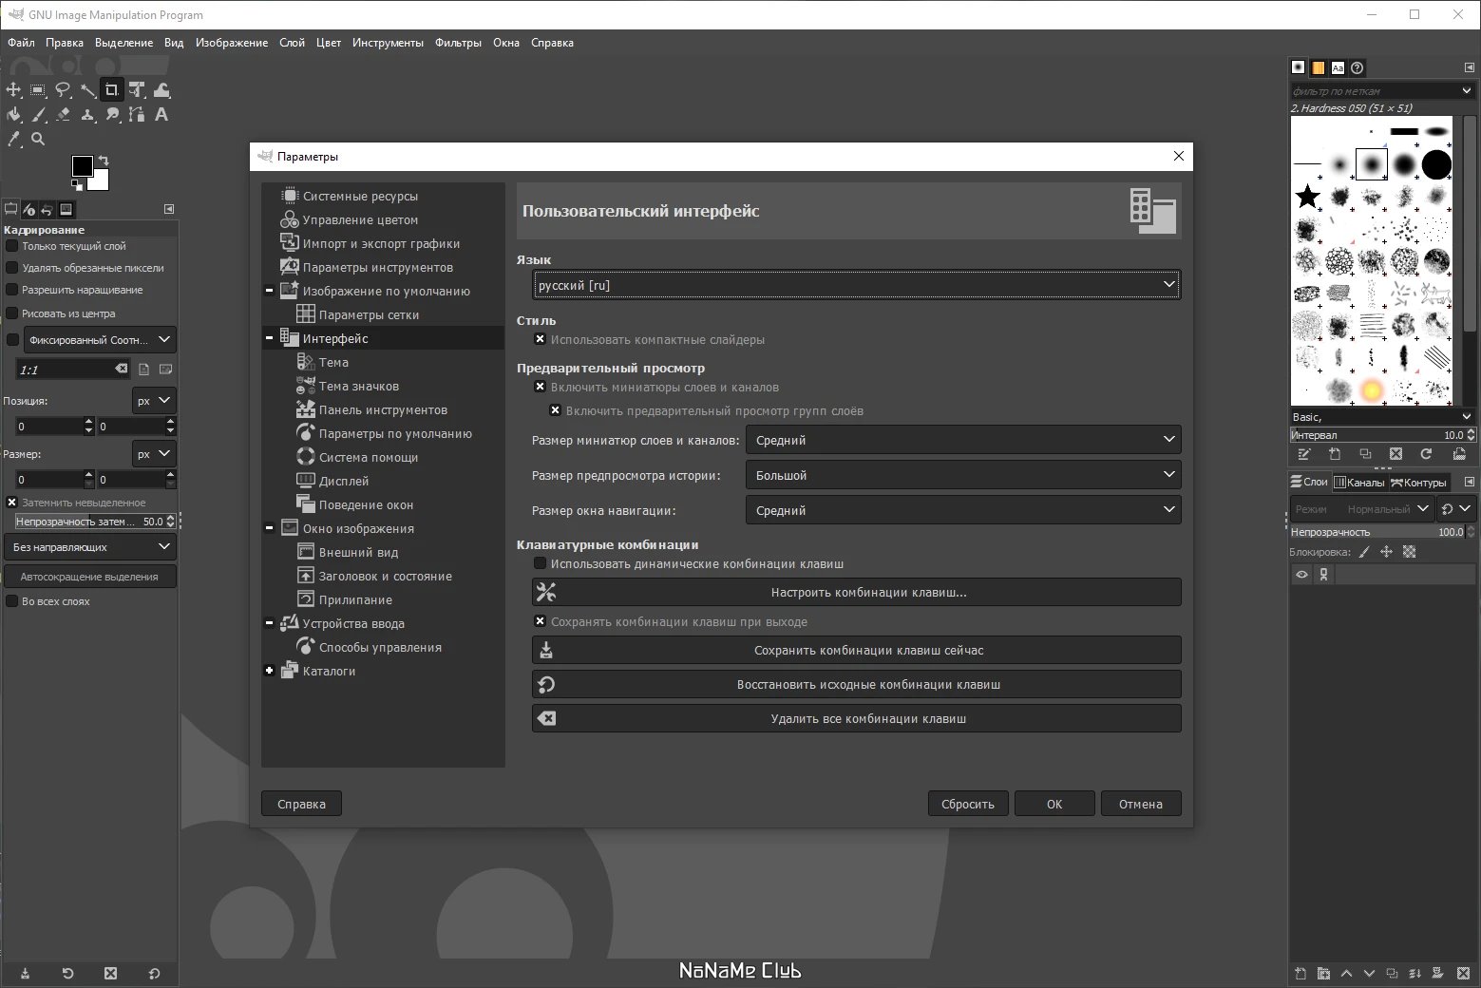
Task: Toggle 'Только текущий слой' checkbox
Action: click(x=12, y=246)
